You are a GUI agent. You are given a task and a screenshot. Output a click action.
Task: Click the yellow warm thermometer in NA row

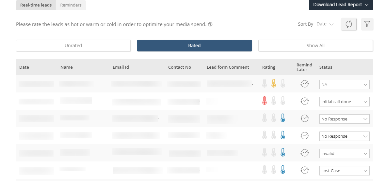[274, 83]
